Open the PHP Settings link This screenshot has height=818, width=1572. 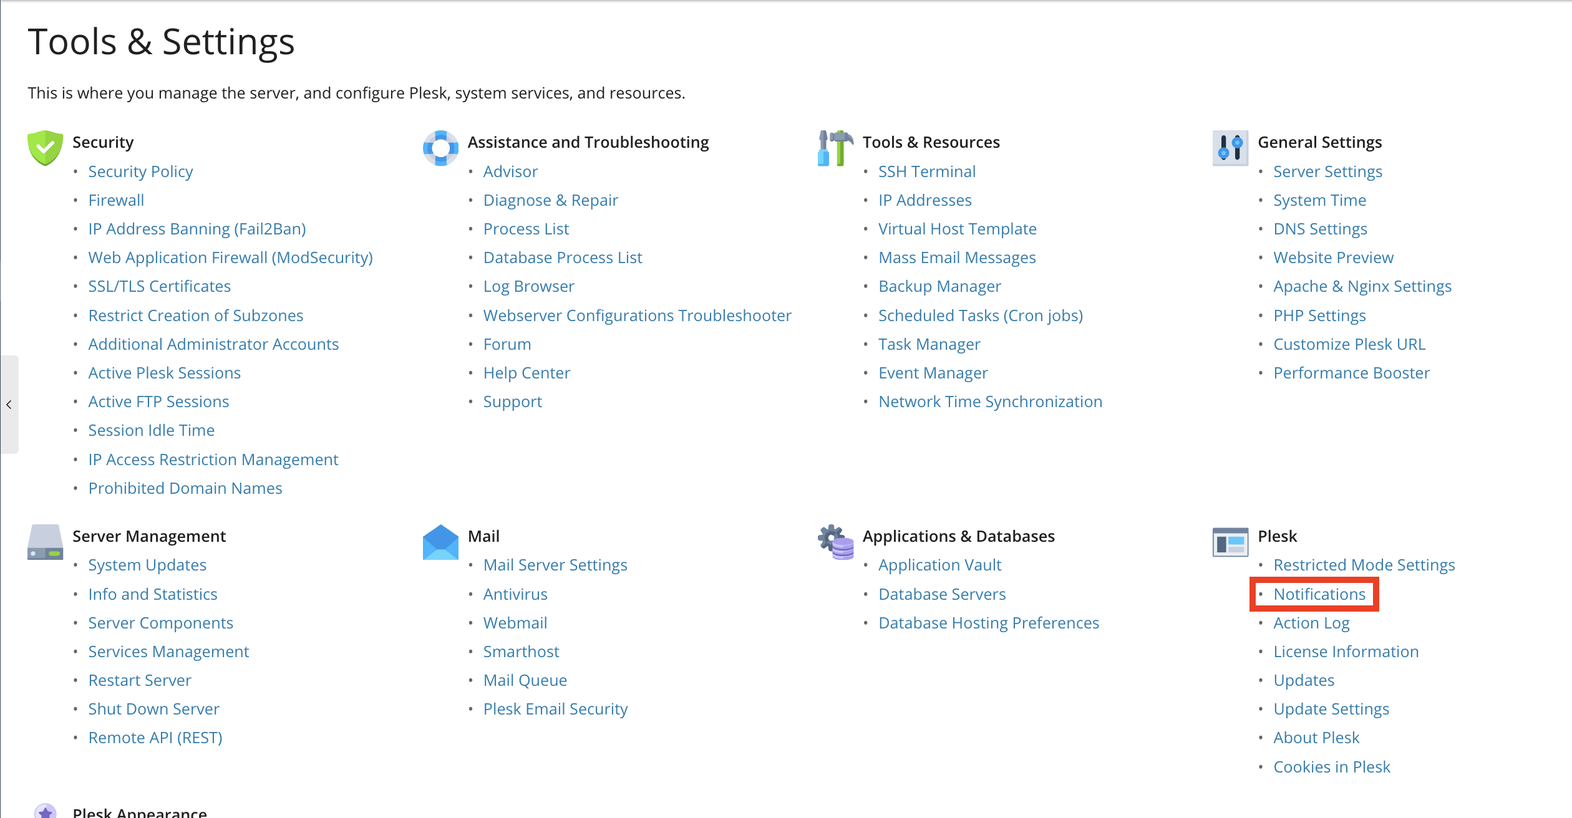[1319, 315]
